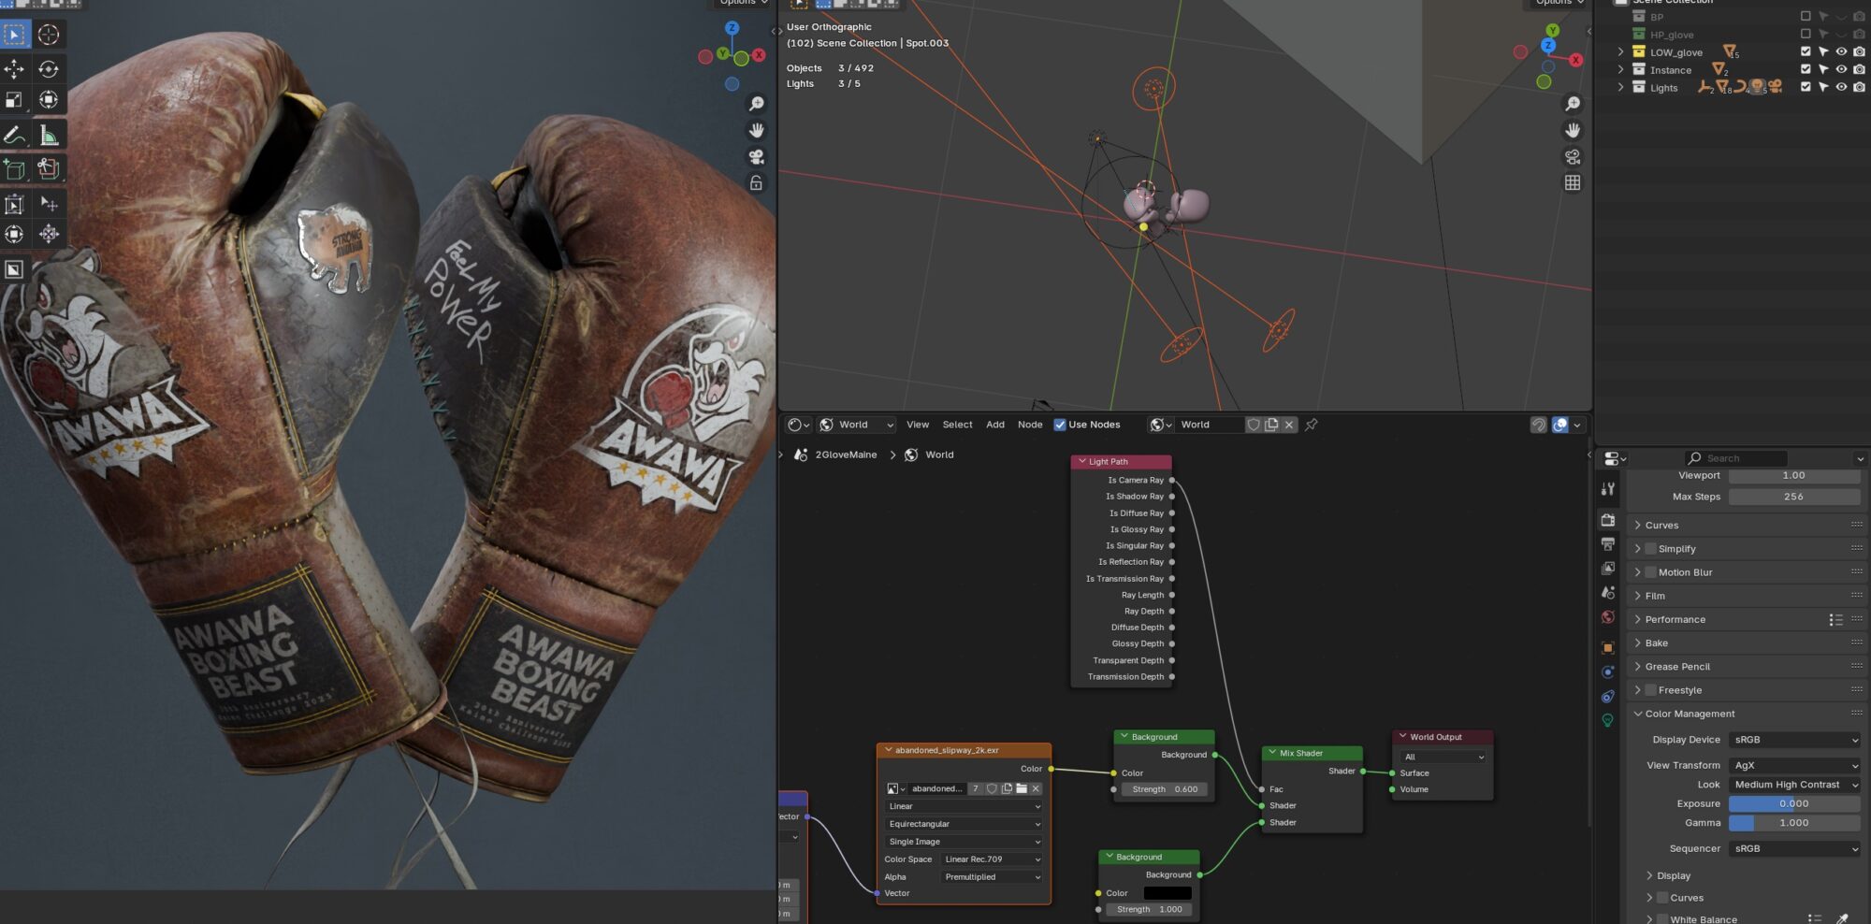The height and width of the screenshot is (924, 1871).
Task: Open the Add menu in node editor
Action: (994, 425)
